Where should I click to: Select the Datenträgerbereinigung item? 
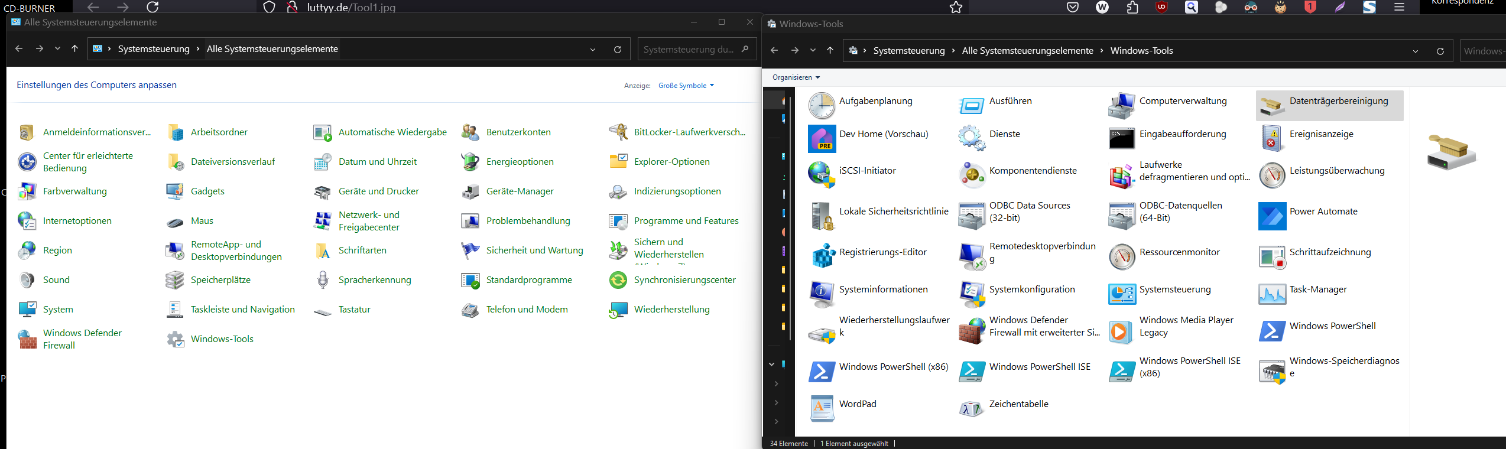1329,106
